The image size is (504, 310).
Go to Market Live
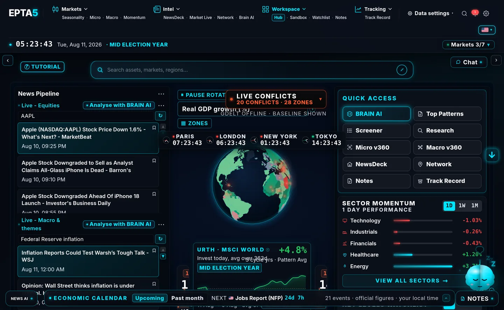pyautogui.click(x=201, y=17)
